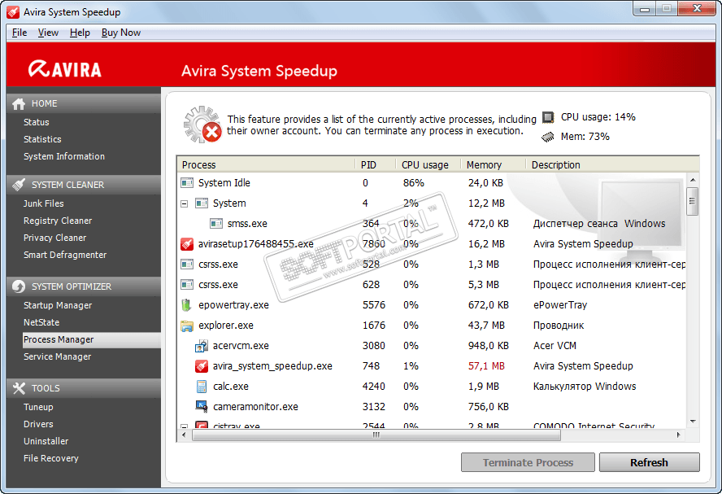Open the Buy Now menu

pyautogui.click(x=120, y=33)
